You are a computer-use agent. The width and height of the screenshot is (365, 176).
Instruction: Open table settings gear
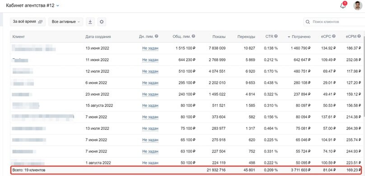tap(102, 22)
